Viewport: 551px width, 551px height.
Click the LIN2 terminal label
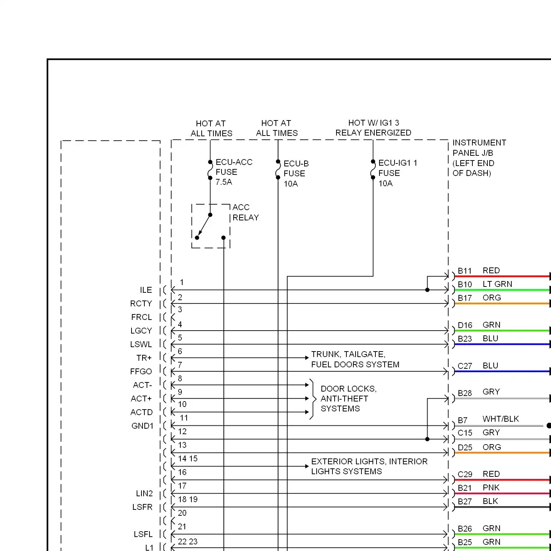(x=144, y=494)
